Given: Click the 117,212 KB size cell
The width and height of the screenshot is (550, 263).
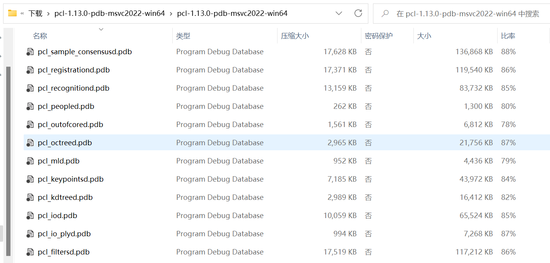Looking at the screenshot, I should [474, 252].
